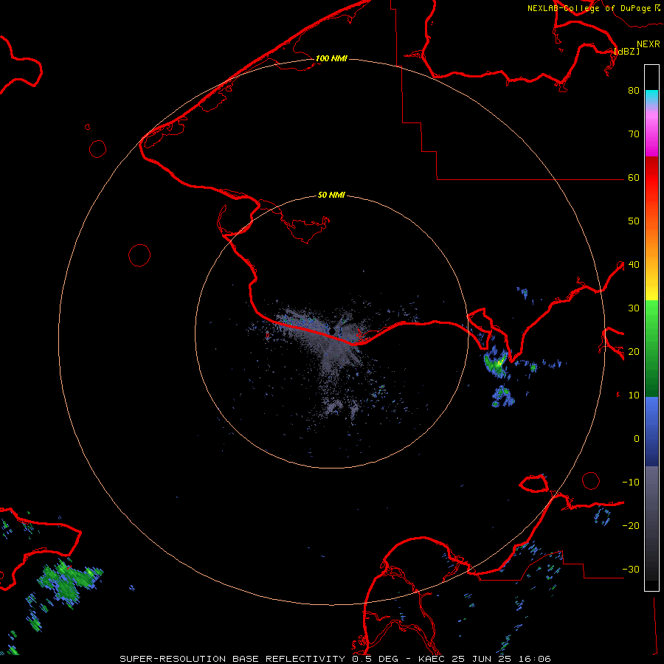664x664 pixels.
Task: Click the 80 tick on the dBZ scale
Action: coord(634,90)
